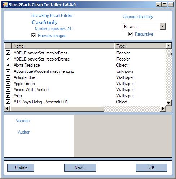Close the Sims2Pack Clean Installer window
The image size is (176, 179).
(171, 5)
